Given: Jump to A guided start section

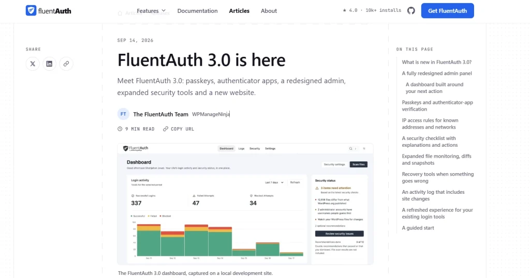Looking at the screenshot, I should 418,228.
